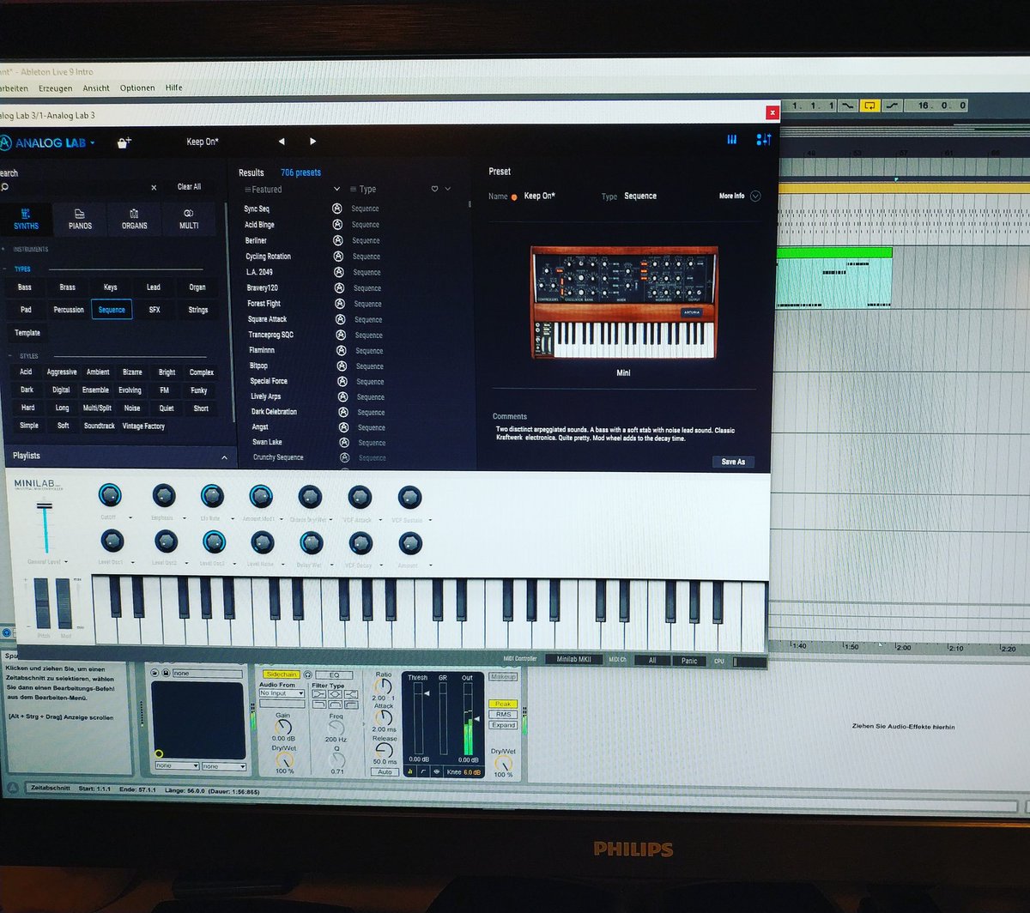Switch to the Multi tab
Image resolution: width=1030 pixels, height=913 pixels.
point(188,219)
